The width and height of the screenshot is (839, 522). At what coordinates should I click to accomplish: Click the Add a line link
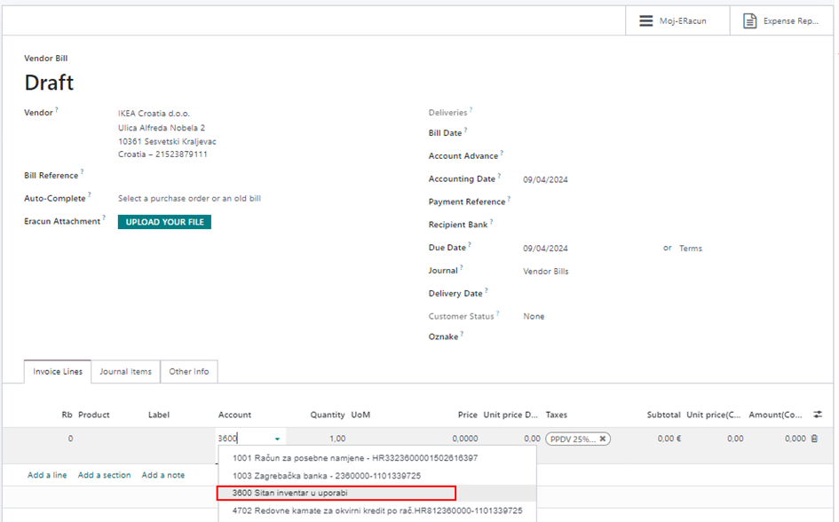click(47, 475)
